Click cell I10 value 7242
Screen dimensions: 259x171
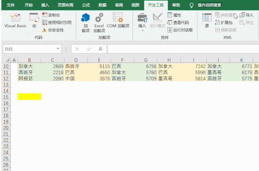pyautogui.click(x=194, y=66)
